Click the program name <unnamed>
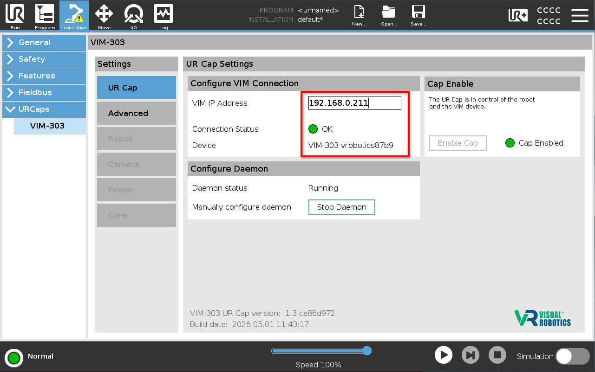 tap(318, 10)
